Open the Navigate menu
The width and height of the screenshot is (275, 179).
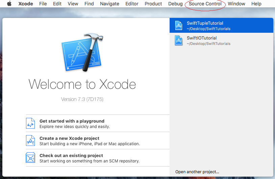click(x=109, y=4)
